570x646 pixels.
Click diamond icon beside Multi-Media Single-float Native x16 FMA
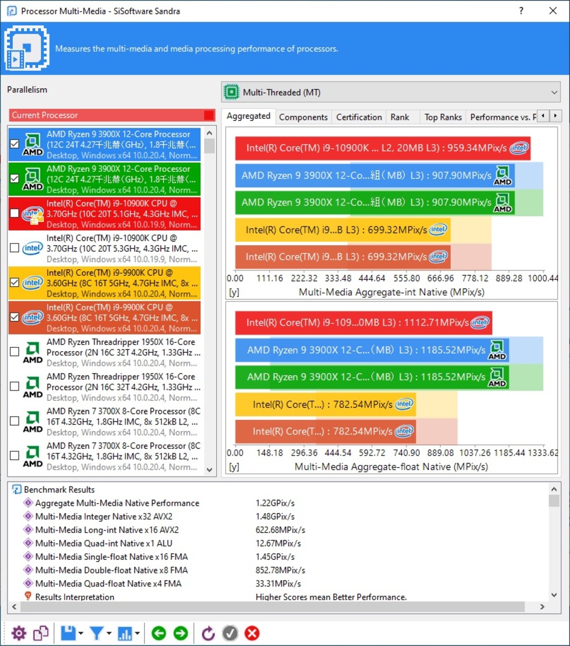[x=28, y=557]
